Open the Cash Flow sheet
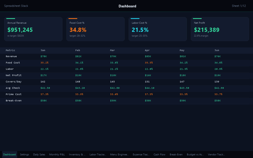The height and width of the screenshot is (158, 253). [x=159, y=155]
